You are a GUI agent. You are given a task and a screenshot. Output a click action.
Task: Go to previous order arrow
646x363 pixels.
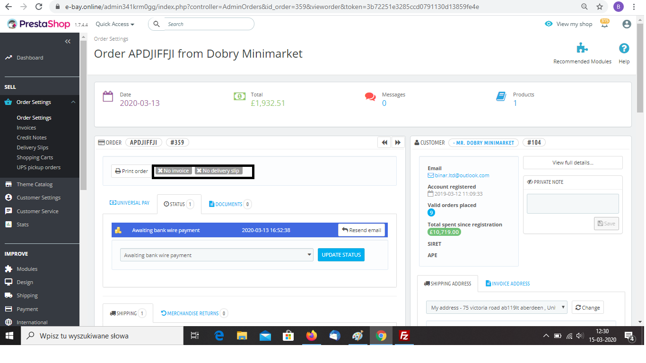(x=384, y=142)
